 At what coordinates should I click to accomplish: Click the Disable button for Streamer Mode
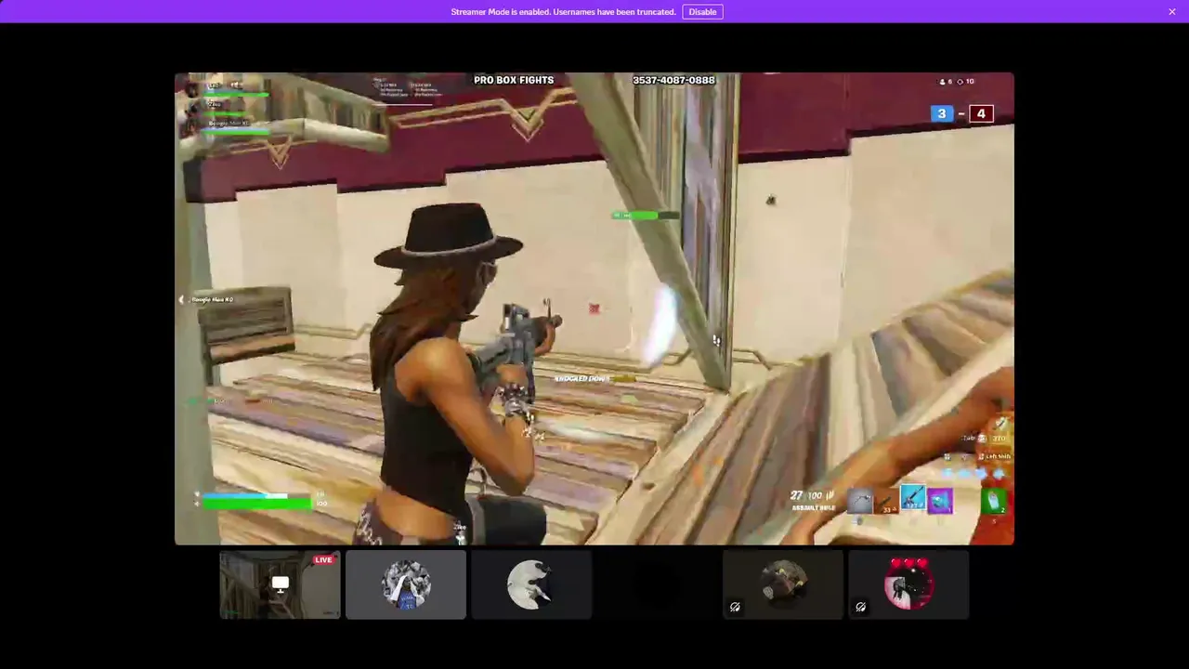tap(702, 12)
